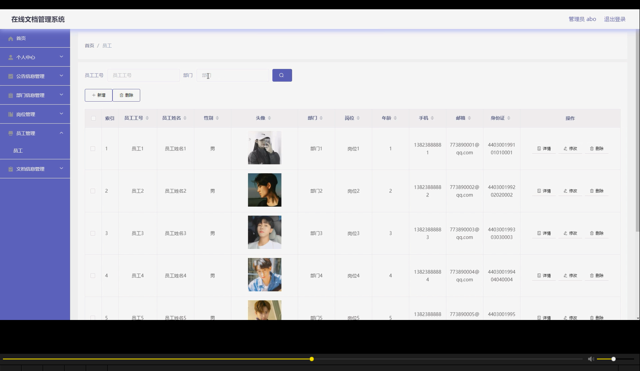Sort by 身份证 column arrows
This screenshot has height=371, width=640.
pyautogui.click(x=509, y=118)
